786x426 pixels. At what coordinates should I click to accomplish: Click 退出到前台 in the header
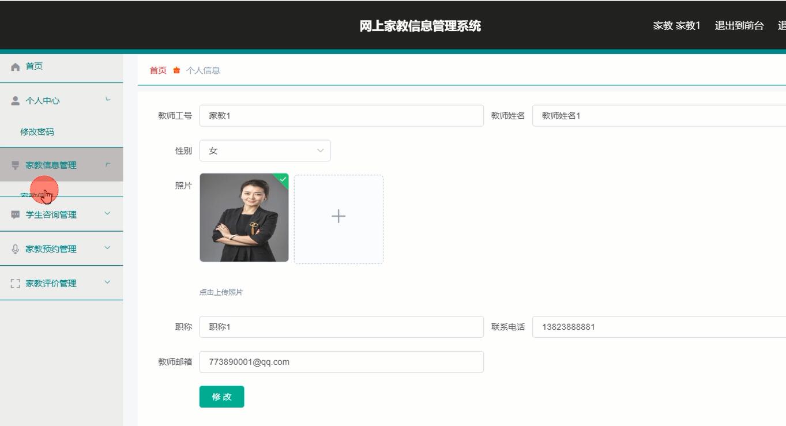point(739,25)
